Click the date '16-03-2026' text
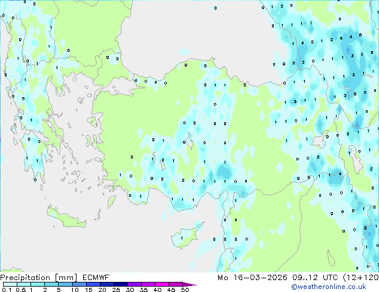This screenshot has width=379, height=292. (260, 278)
